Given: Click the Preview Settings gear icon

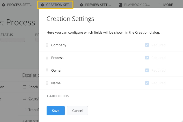Looking at the screenshot, I should click(81, 5).
